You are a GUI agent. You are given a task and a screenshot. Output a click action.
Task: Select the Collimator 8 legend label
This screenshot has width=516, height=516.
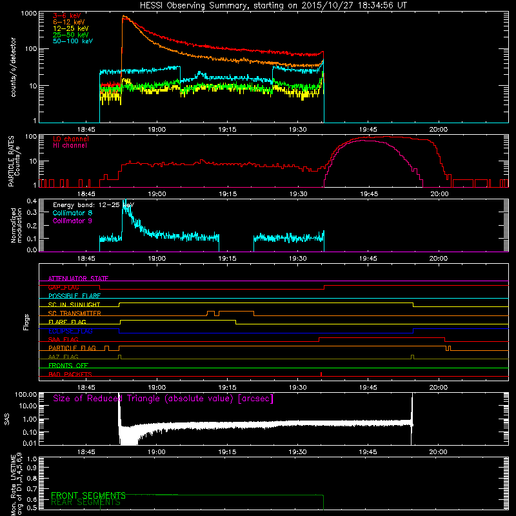[72, 213]
